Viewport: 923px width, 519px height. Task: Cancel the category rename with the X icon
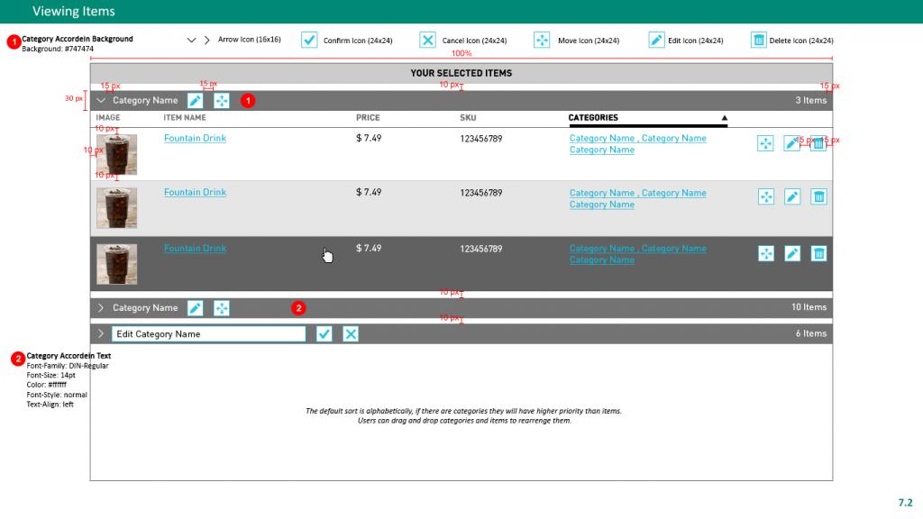(x=351, y=334)
